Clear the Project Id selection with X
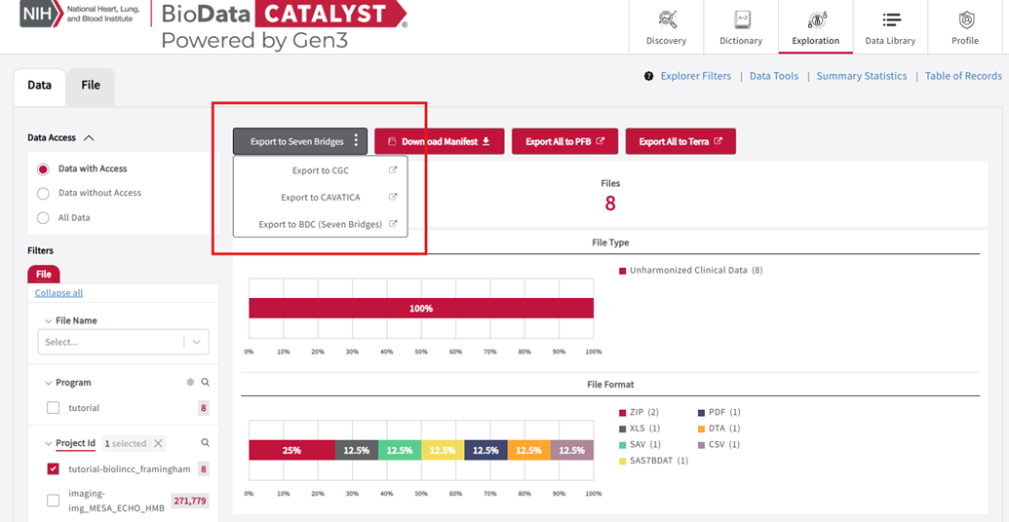Image resolution: width=1009 pixels, height=522 pixels. 158,443
